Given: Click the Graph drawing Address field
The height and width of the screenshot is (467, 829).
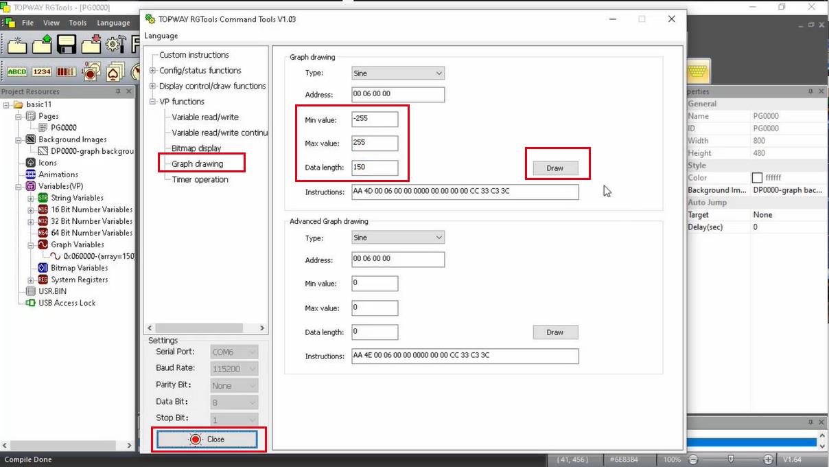Looking at the screenshot, I should pos(398,95).
